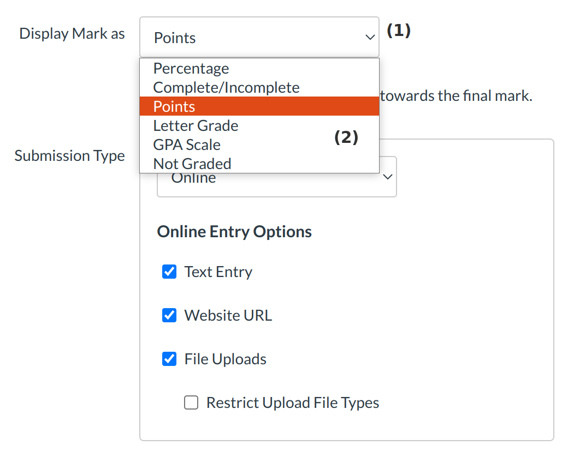The image size is (568, 451).
Task: Uncheck the Text Entry checkbox
Action: tap(169, 272)
